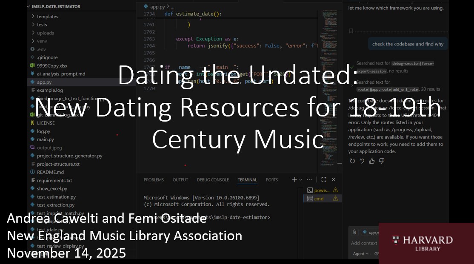The height and width of the screenshot is (264, 474).
Task: Switch to the DEBUG CONSOLE tab
Action: (213, 180)
